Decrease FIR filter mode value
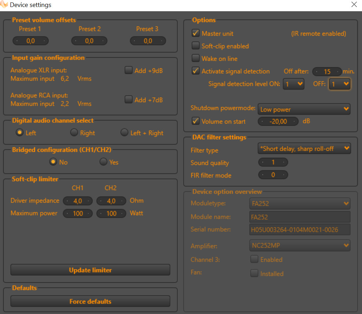 tap(263, 175)
